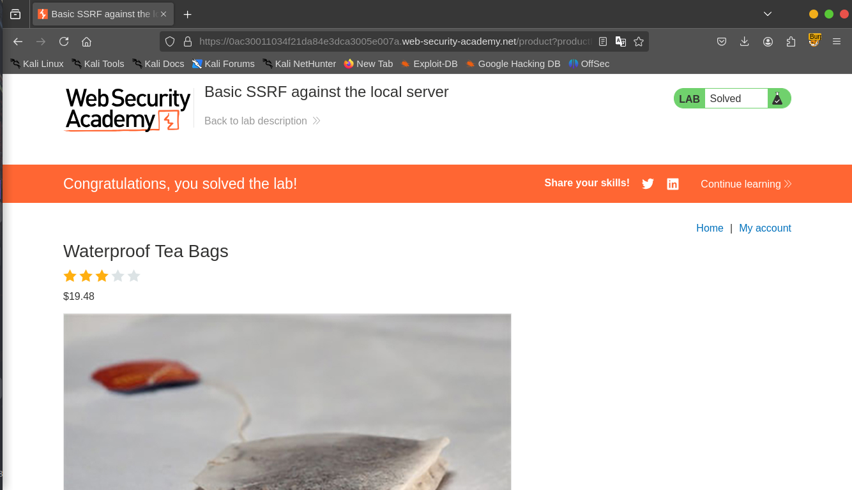
Task: Open the extensions puzzle-piece icon
Action: coord(791,41)
